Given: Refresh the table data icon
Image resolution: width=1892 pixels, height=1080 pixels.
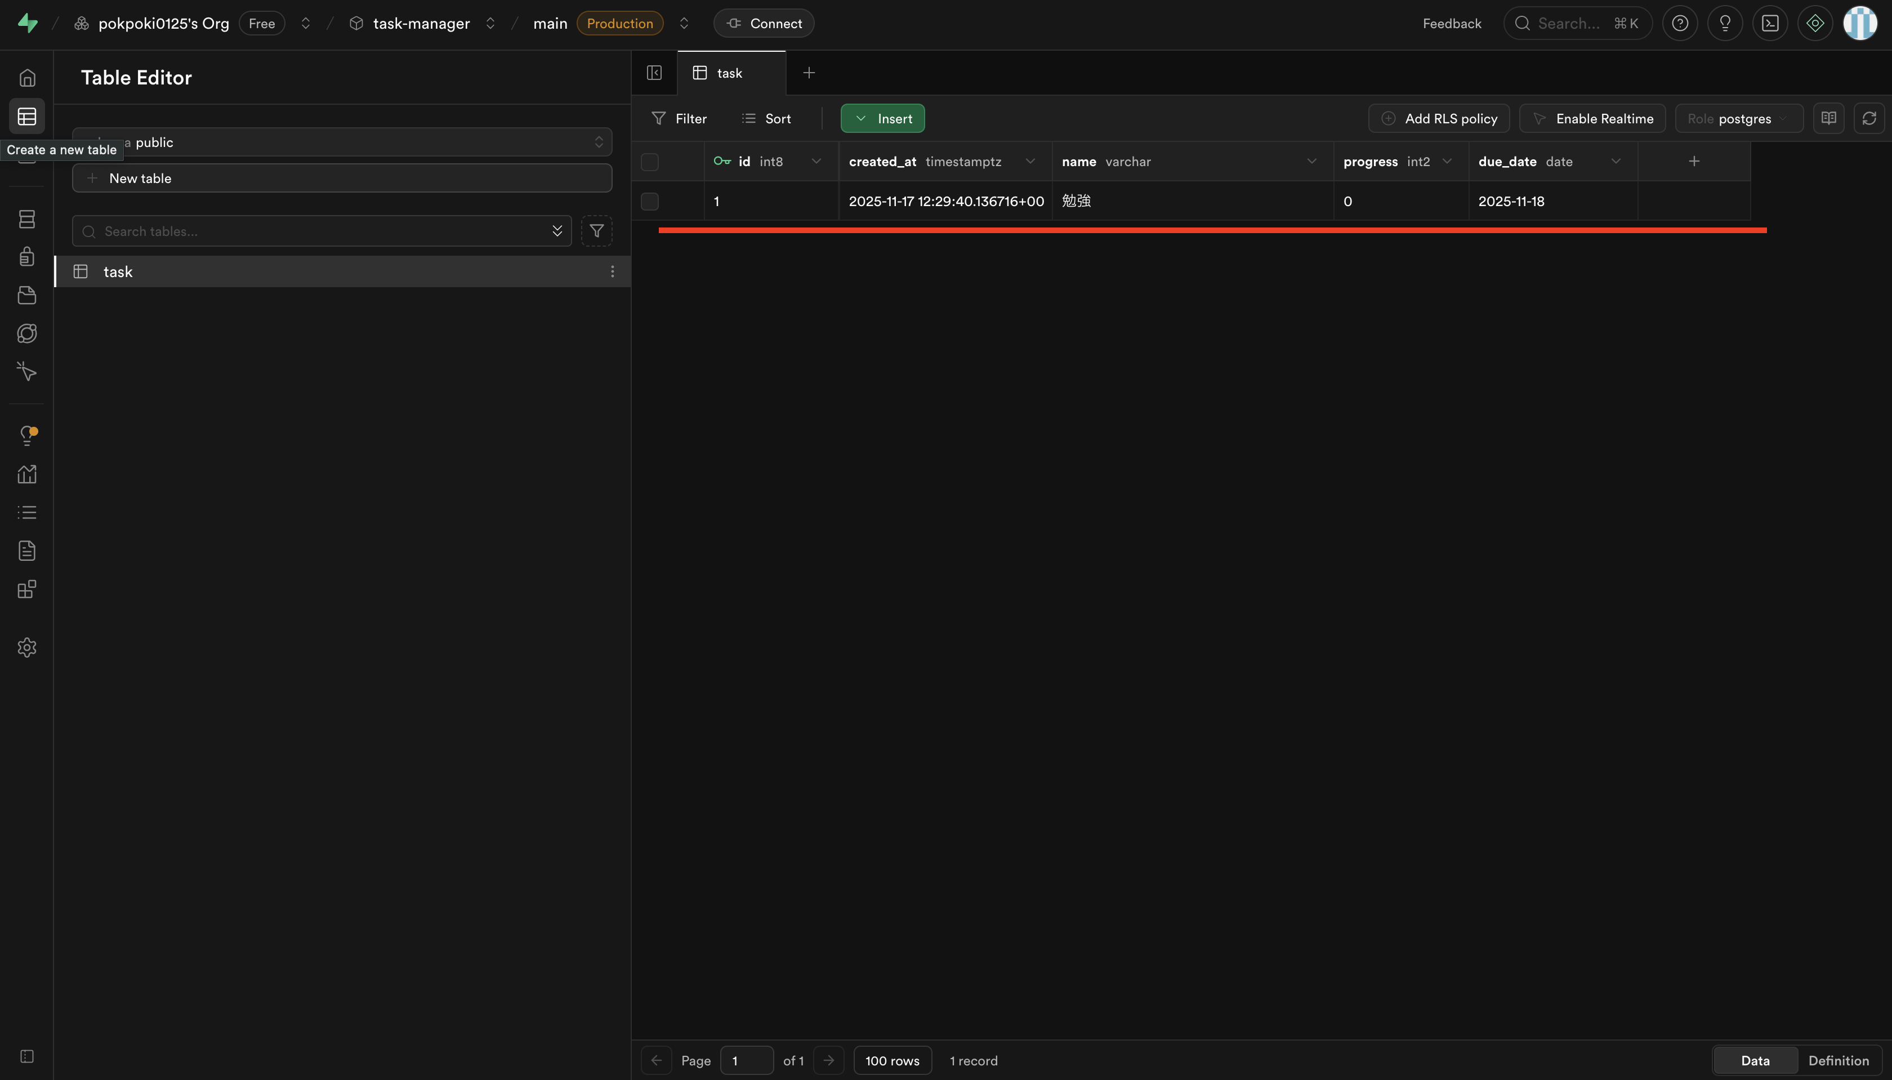Looking at the screenshot, I should point(1868,119).
